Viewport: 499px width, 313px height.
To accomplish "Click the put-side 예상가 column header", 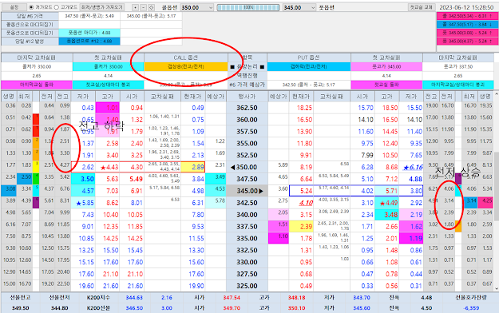I will point(278,97).
